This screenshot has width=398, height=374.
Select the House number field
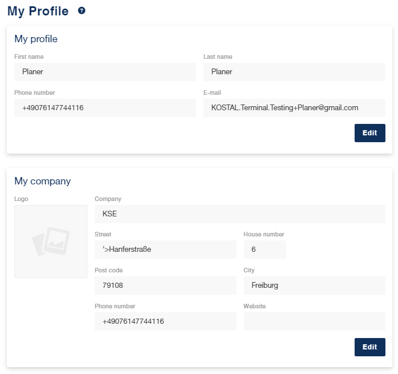(x=264, y=250)
